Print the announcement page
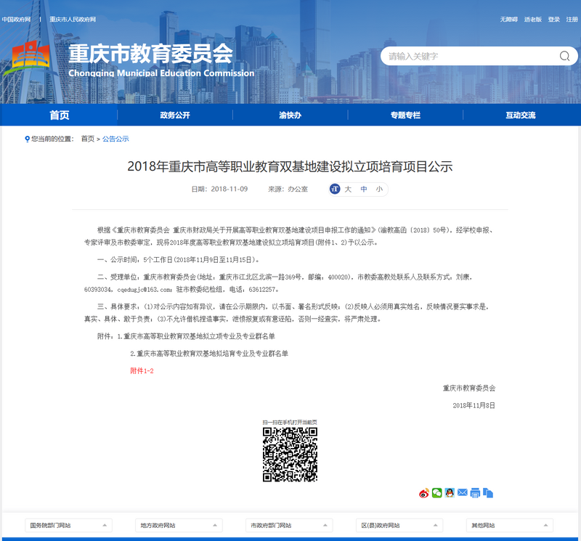This screenshot has width=581, height=541. 476,494
